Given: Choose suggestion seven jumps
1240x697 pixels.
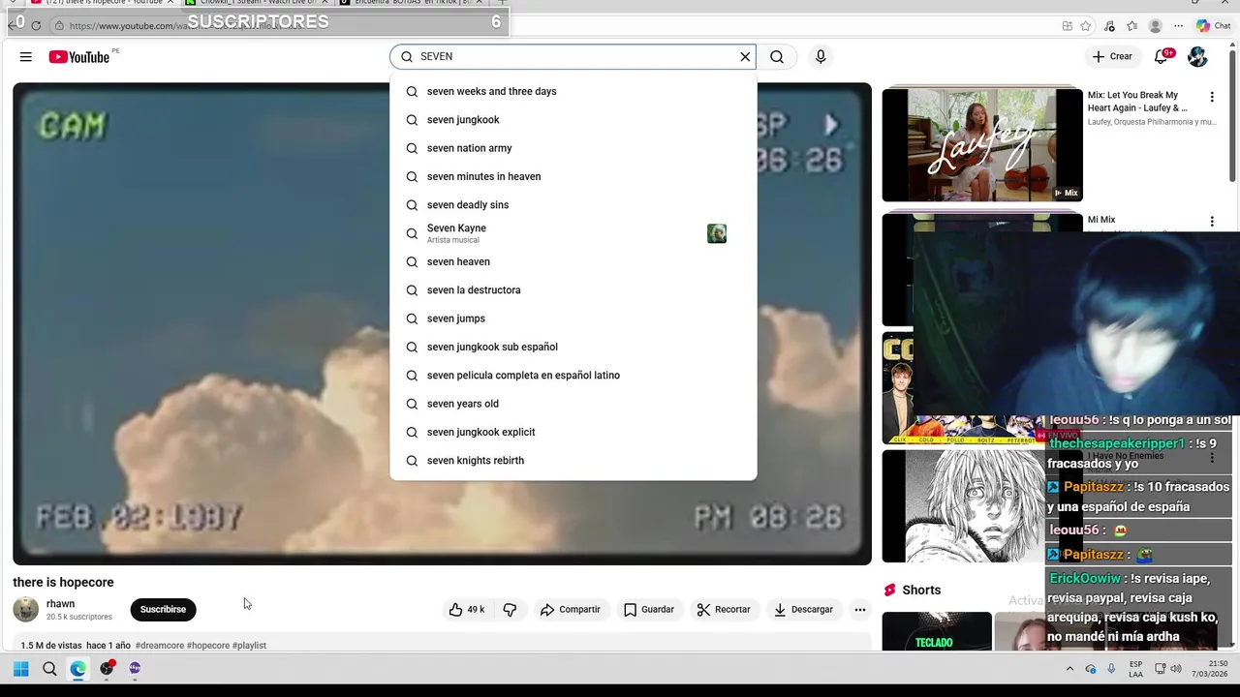Looking at the screenshot, I should tap(573, 318).
